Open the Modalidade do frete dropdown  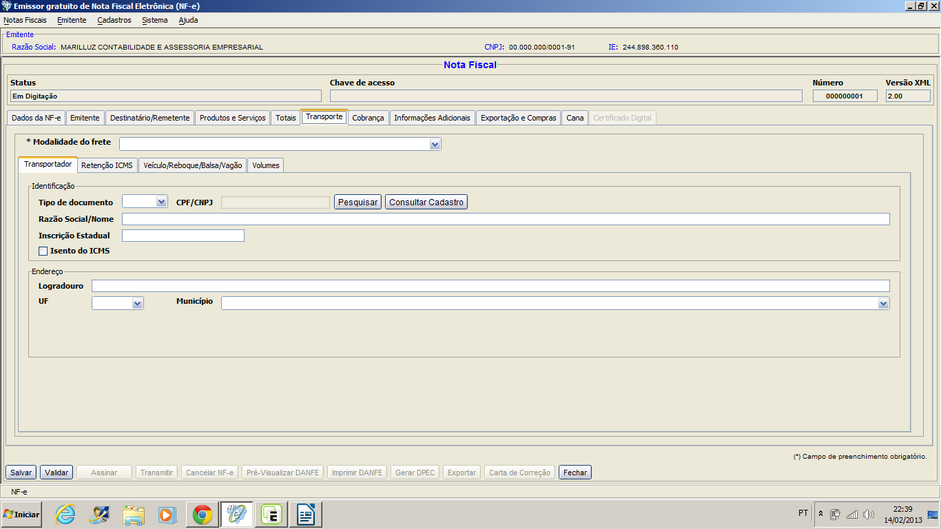[x=435, y=144]
